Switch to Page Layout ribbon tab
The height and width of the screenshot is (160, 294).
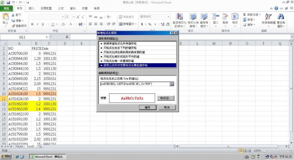click(x=46, y=9)
